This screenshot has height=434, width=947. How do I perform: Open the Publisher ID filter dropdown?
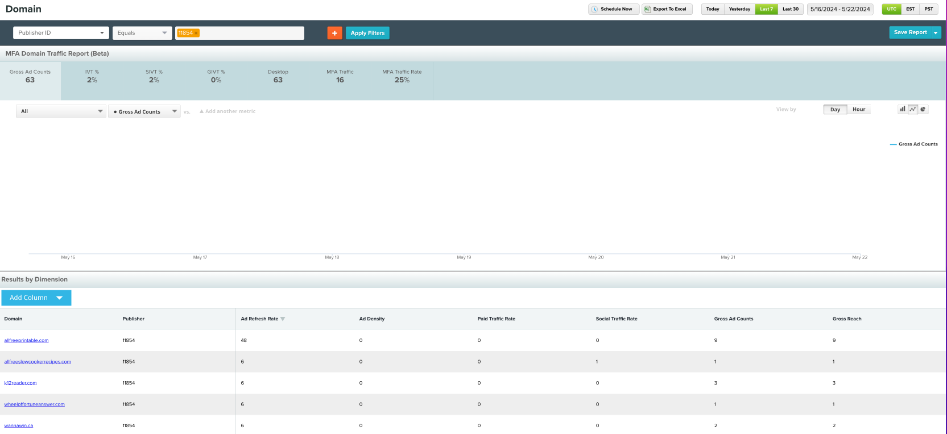(61, 33)
